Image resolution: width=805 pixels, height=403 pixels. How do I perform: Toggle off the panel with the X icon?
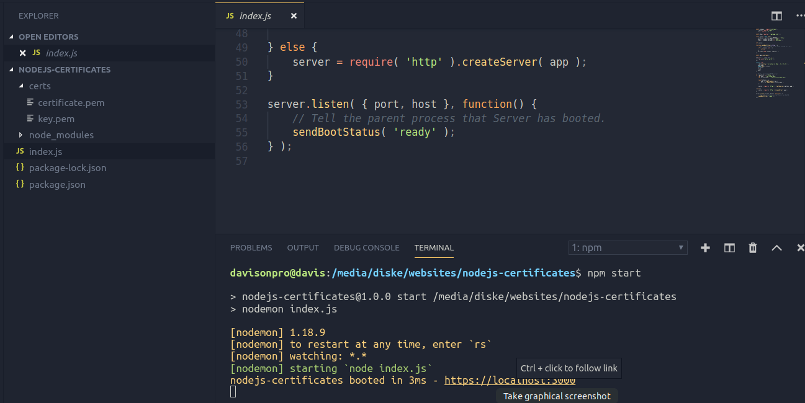coord(800,247)
